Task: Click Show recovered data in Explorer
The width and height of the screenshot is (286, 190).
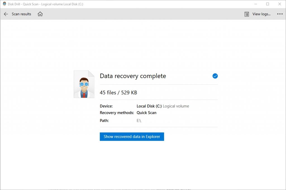Action: click(x=132, y=137)
